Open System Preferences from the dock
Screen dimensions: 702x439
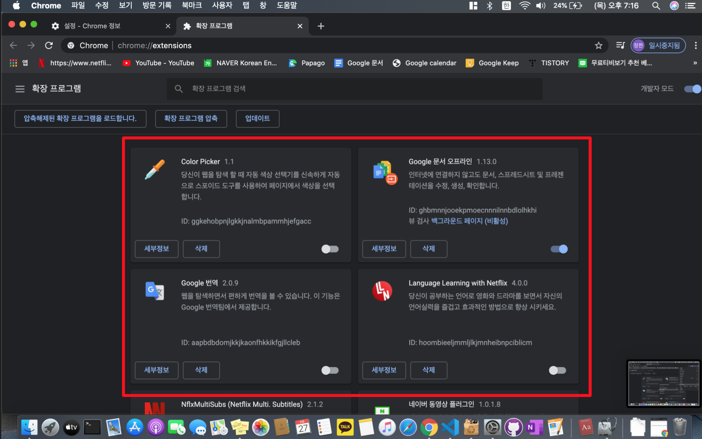(x=492, y=427)
